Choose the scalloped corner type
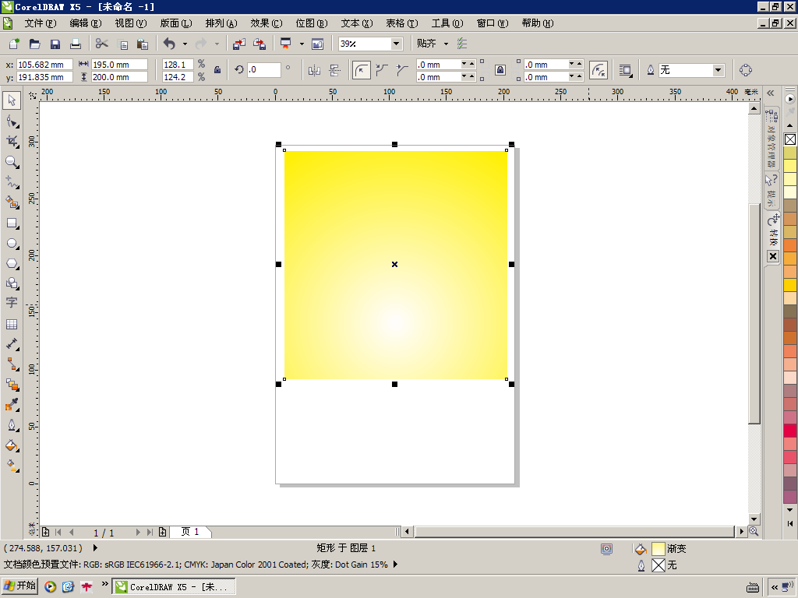 click(x=382, y=70)
